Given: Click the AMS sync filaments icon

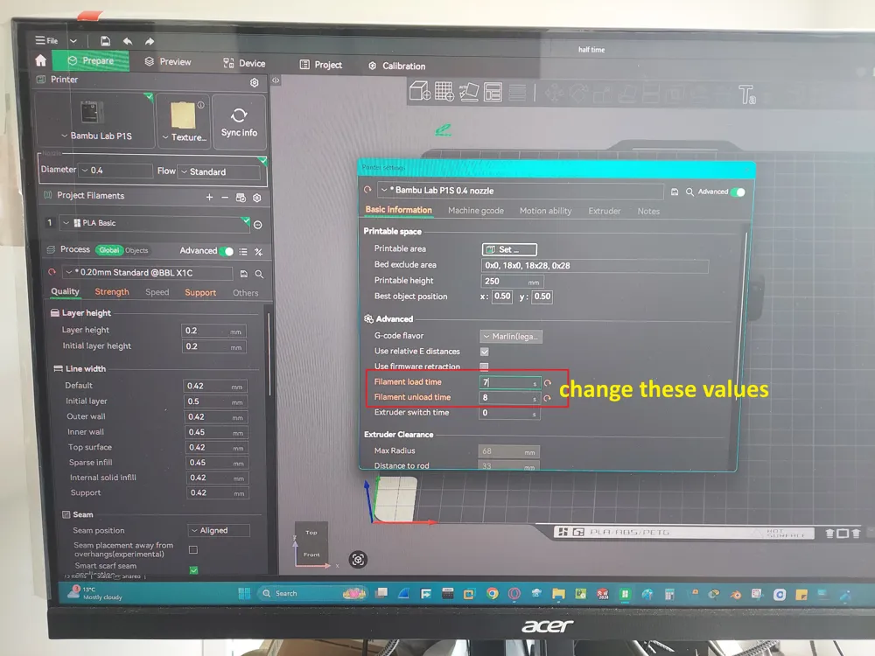Looking at the screenshot, I should [241, 198].
